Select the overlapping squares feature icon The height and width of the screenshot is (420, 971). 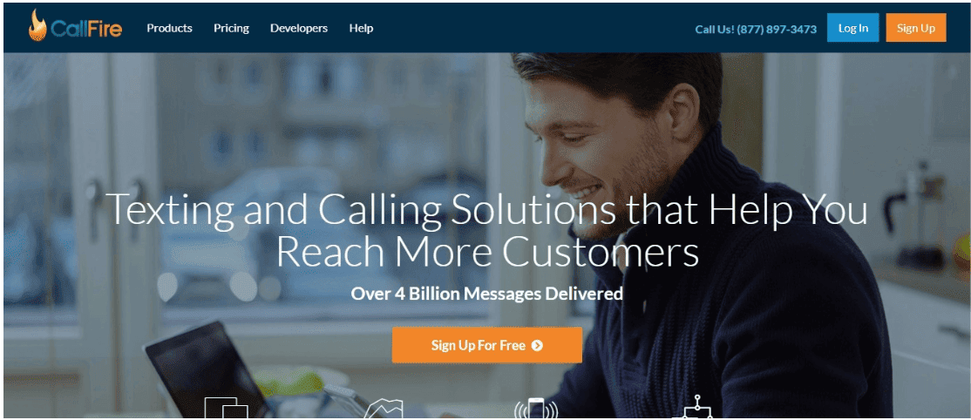(x=226, y=408)
